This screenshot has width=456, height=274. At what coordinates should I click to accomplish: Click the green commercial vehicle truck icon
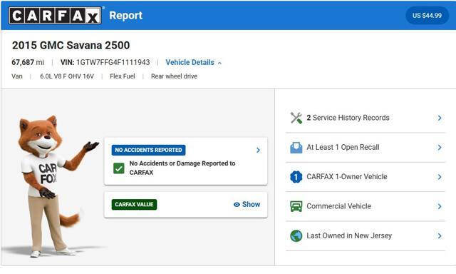(296, 206)
